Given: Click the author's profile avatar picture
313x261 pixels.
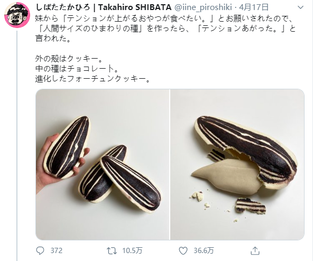Looking at the screenshot, I should 17,15.
